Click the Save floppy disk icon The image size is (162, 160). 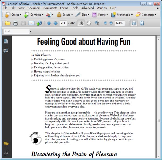[23, 23]
